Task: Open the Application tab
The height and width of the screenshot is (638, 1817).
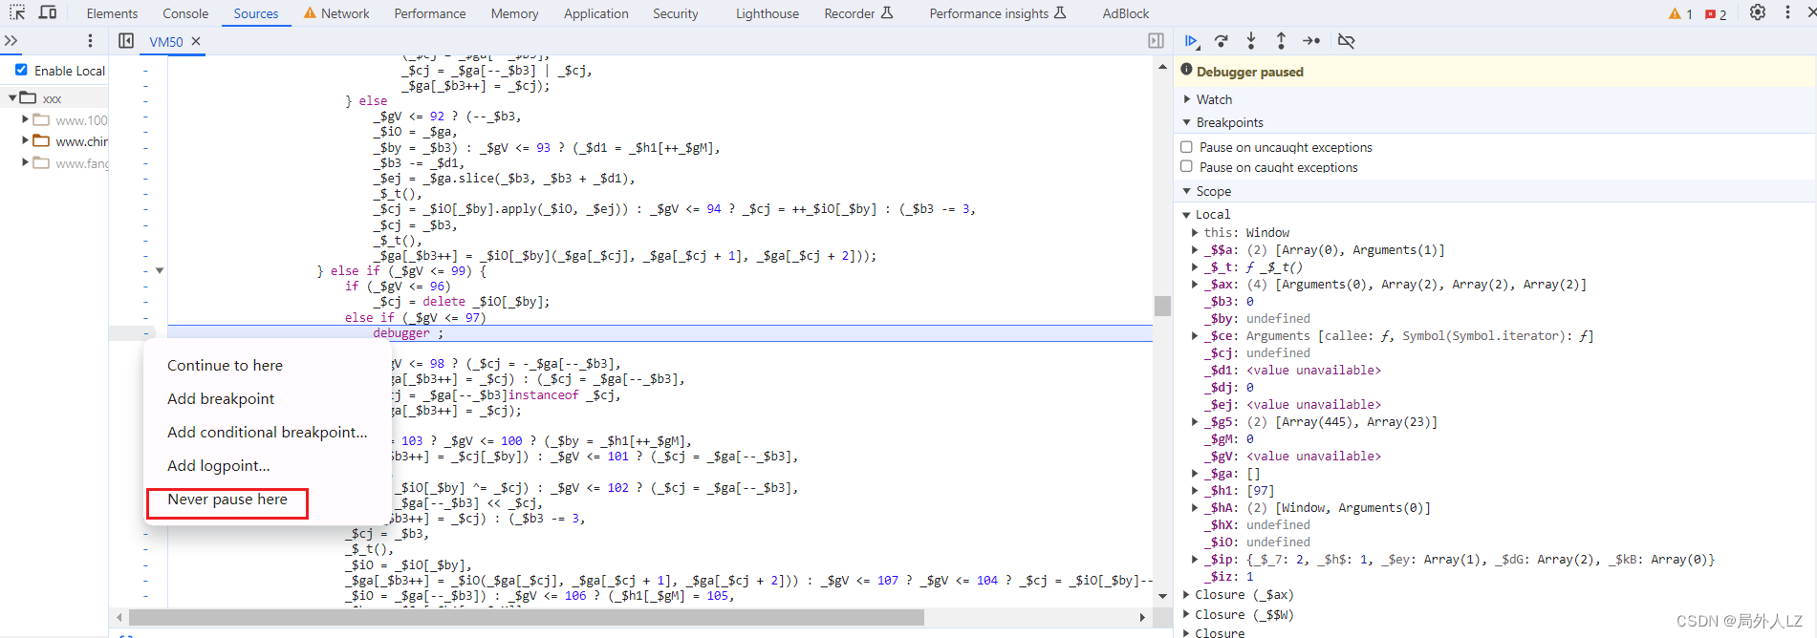Action: pyautogui.click(x=595, y=13)
